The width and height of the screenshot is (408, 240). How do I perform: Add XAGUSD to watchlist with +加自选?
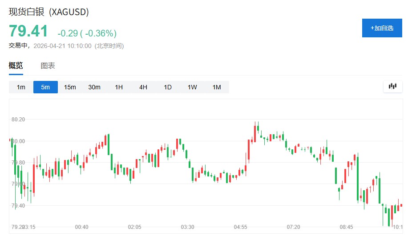click(382, 28)
